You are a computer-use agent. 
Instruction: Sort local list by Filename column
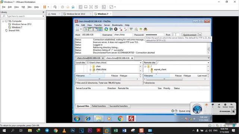(90, 76)
